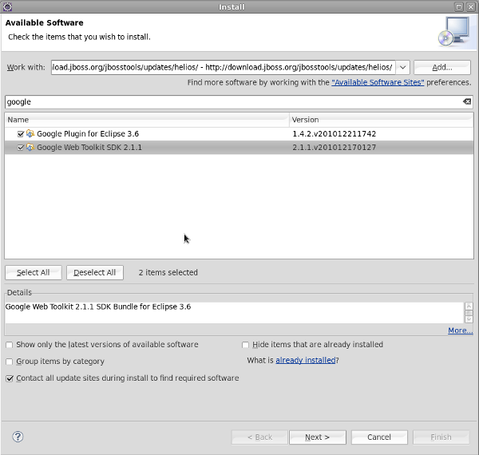Click the Cancel button
Screen dimensions: 479x455
click(379, 437)
